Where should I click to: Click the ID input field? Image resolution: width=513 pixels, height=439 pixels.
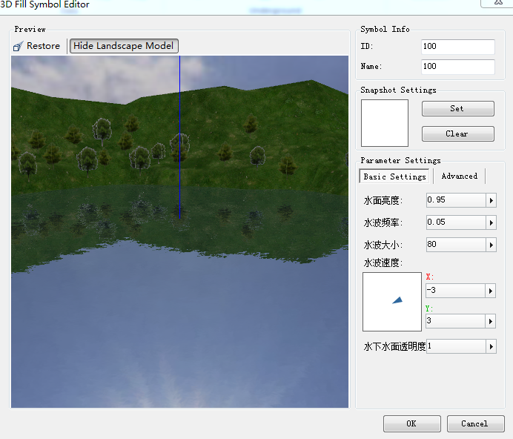[x=457, y=47]
